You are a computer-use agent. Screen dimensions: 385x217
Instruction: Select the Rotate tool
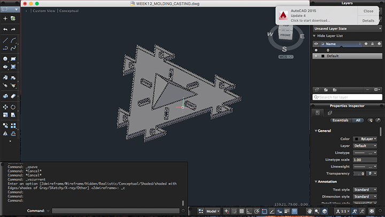click(x=13, y=107)
